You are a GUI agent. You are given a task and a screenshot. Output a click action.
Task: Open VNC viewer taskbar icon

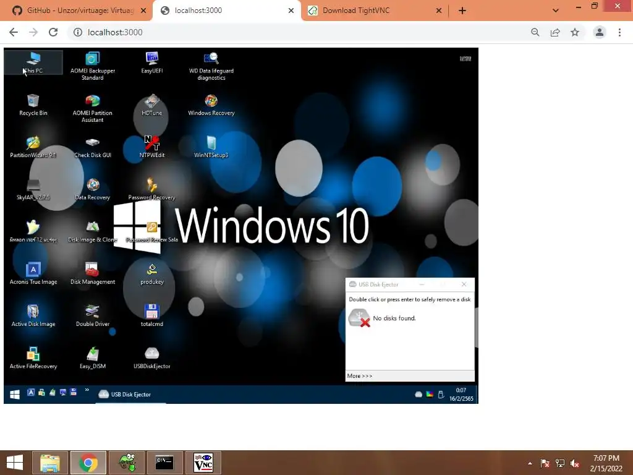[x=203, y=463]
